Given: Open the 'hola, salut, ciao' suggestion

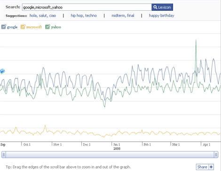Looking at the screenshot, I should coord(43,16).
